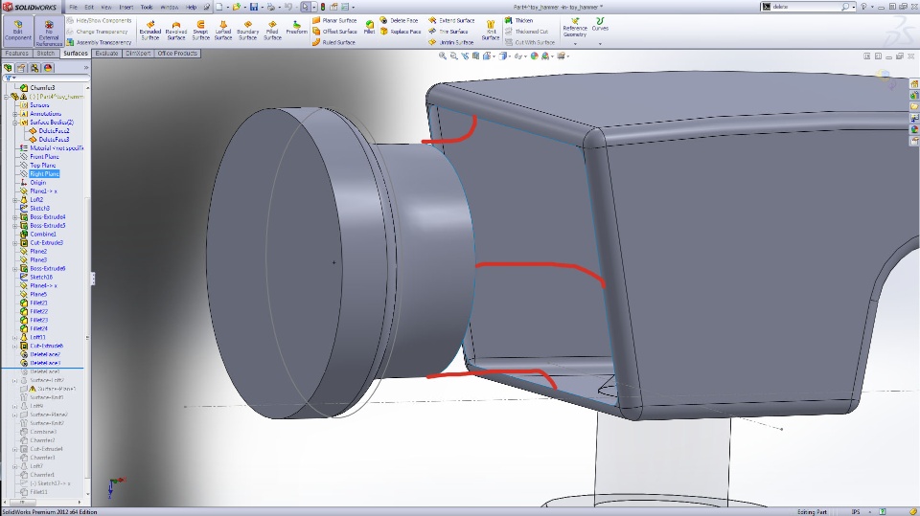Click the Trim Surface tool
This screenshot has height=516, width=920.
448,31
